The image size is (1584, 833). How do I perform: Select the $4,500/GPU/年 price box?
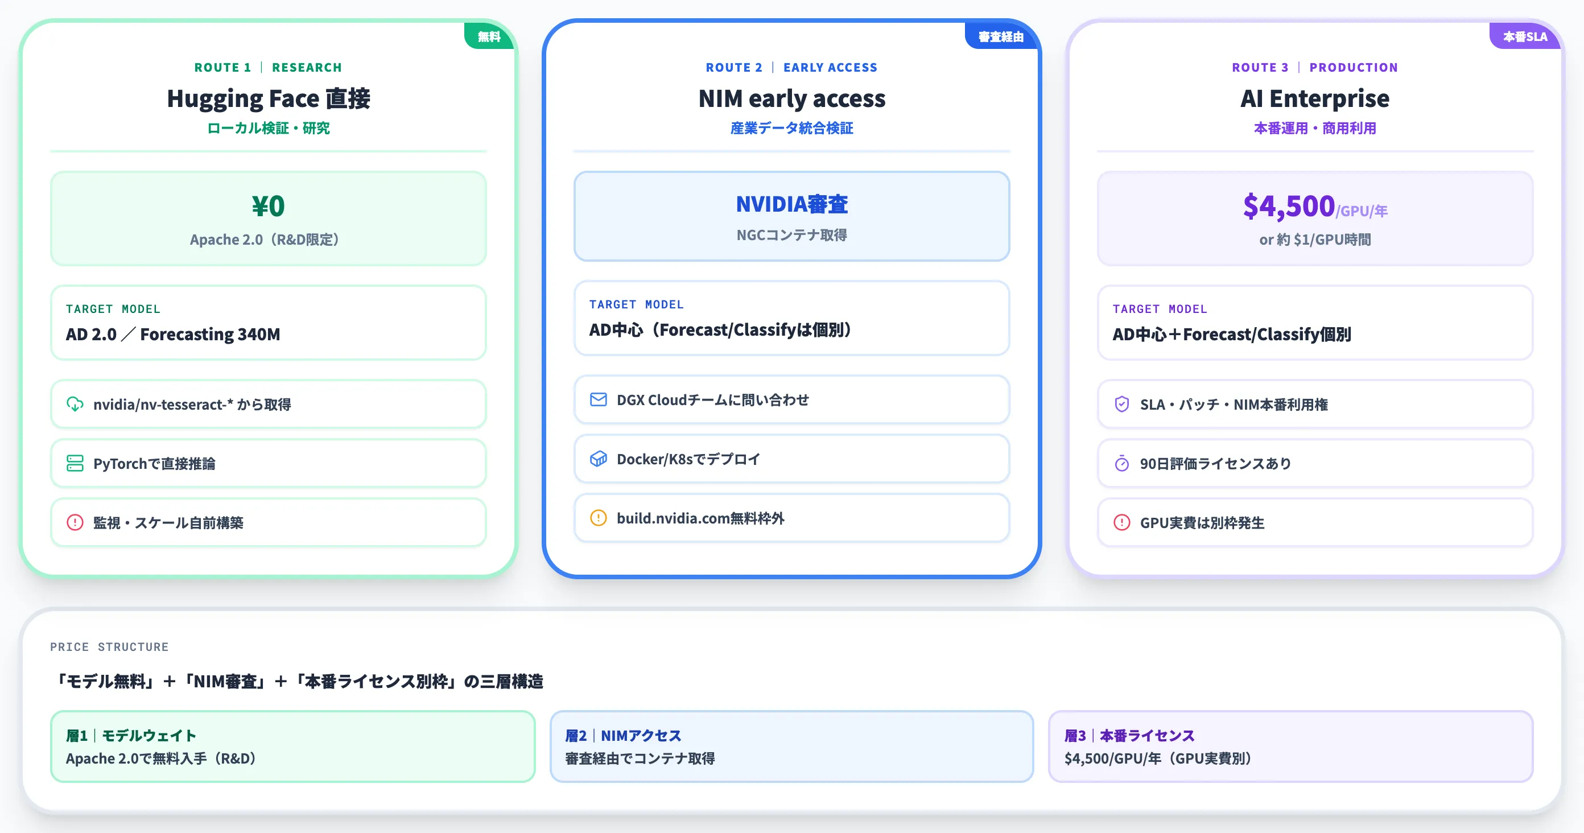pos(1315,218)
